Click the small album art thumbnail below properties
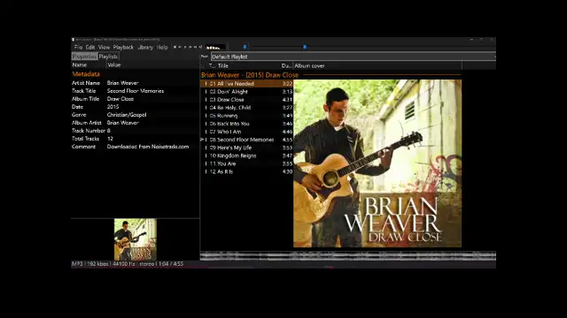The width and height of the screenshot is (567, 318). tap(136, 239)
